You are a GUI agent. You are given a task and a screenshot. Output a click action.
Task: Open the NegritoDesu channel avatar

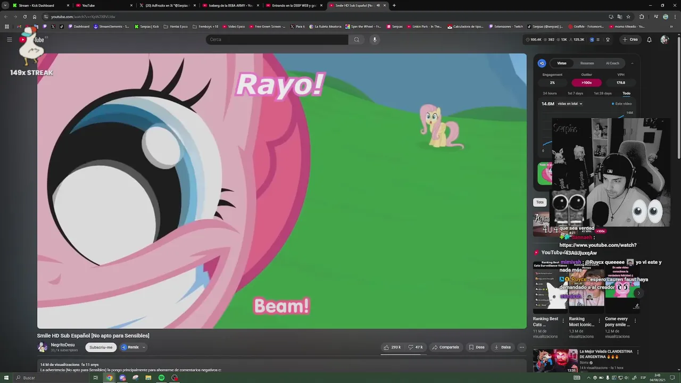pos(42,347)
